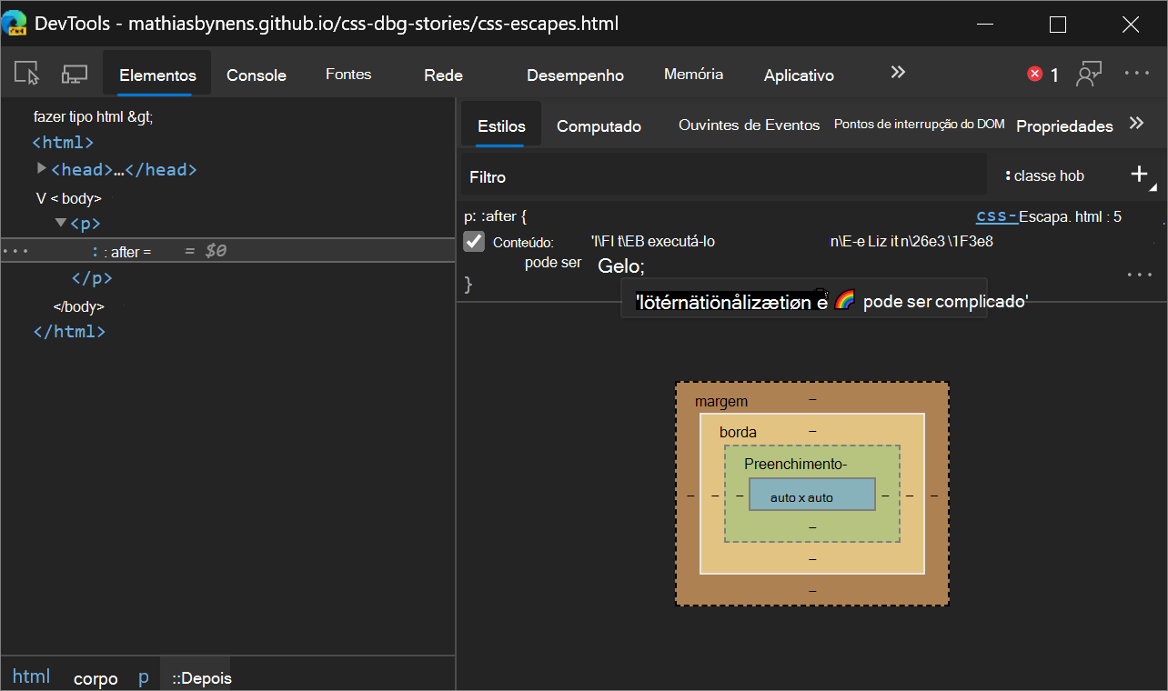
Task: Switch to the Console tab
Action: tap(257, 75)
